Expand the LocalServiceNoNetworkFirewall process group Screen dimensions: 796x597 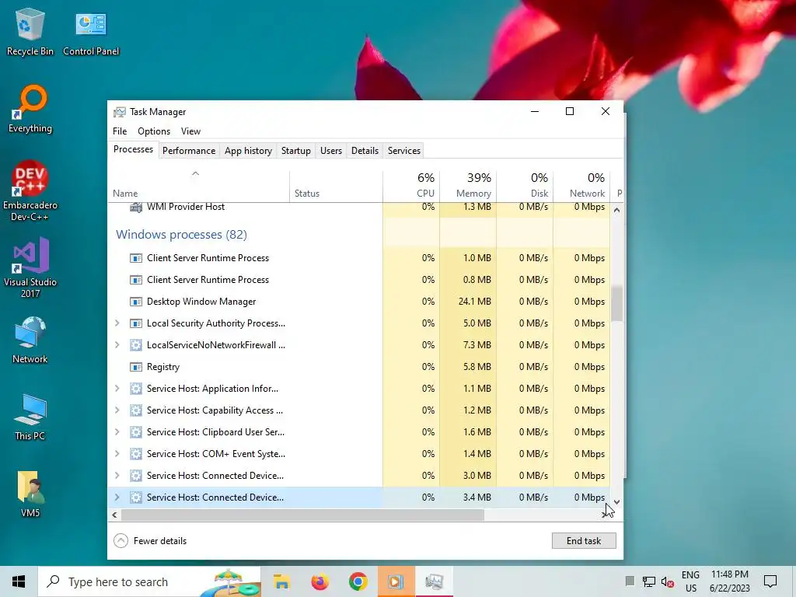[117, 344]
